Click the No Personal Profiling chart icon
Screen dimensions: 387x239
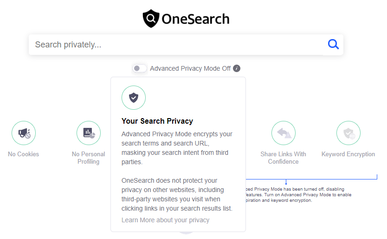point(89,133)
